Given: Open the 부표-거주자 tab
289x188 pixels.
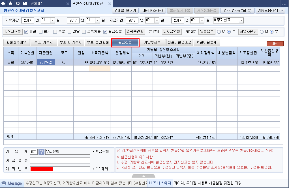Looking at the screenshot, I should (x=44, y=42).
